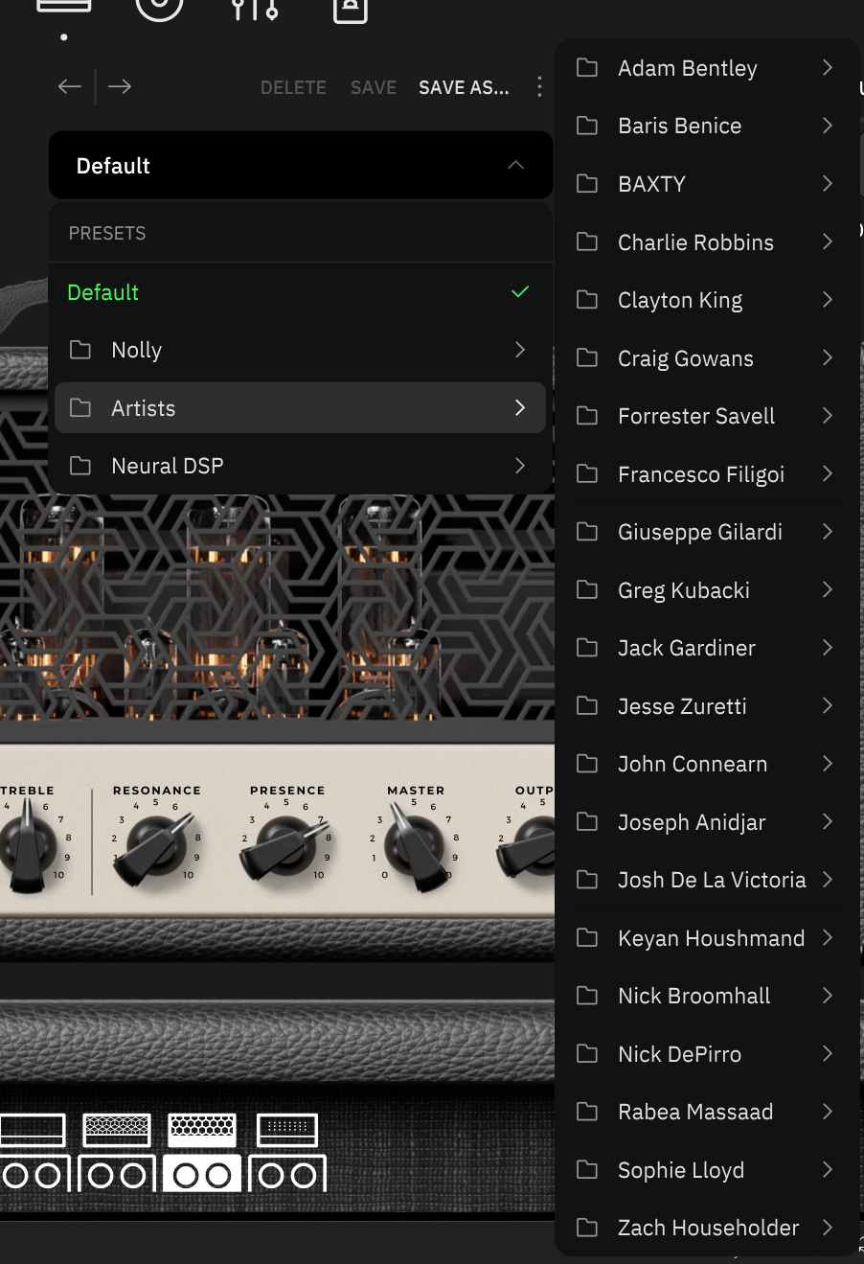864x1264 pixels.
Task: Click the folder icon beside Josh De La Victoria
Action: (x=587, y=880)
